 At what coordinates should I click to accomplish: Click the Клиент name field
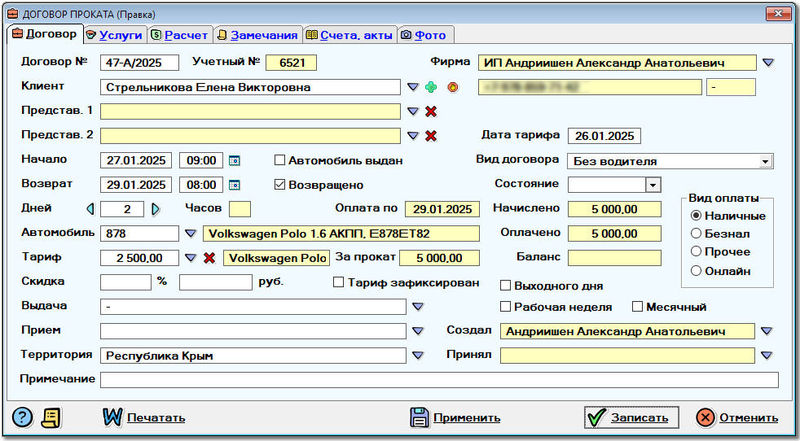point(251,87)
